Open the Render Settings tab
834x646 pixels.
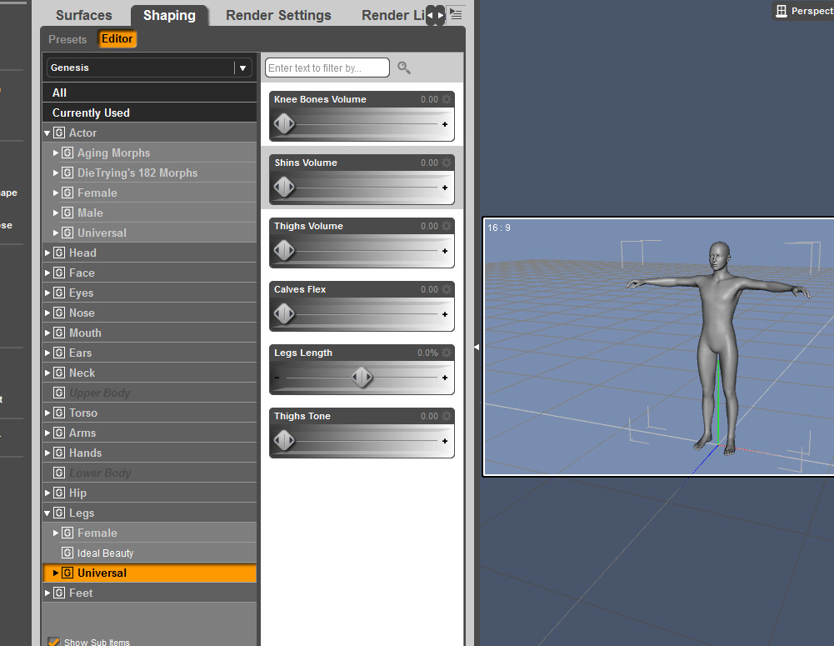coord(278,16)
